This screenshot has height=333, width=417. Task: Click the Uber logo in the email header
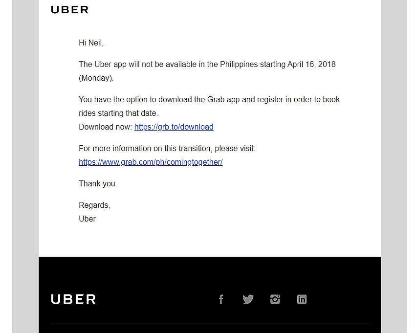(69, 10)
